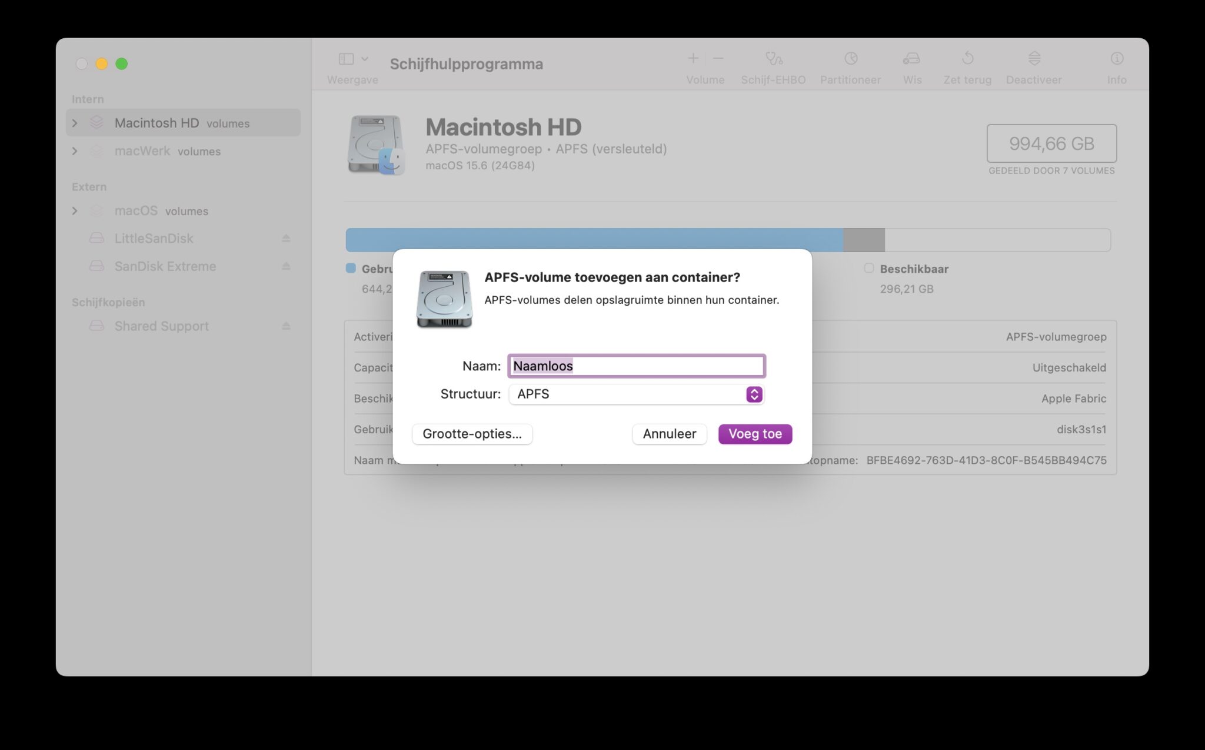
Task: Eject the LittleSanDisk drive
Action: (x=286, y=239)
